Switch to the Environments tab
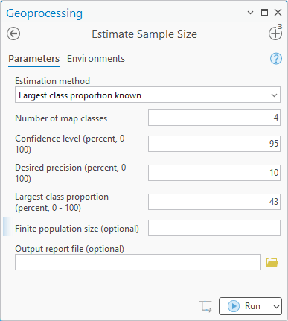Viewport: 288px width, 321px height. [96, 59]
